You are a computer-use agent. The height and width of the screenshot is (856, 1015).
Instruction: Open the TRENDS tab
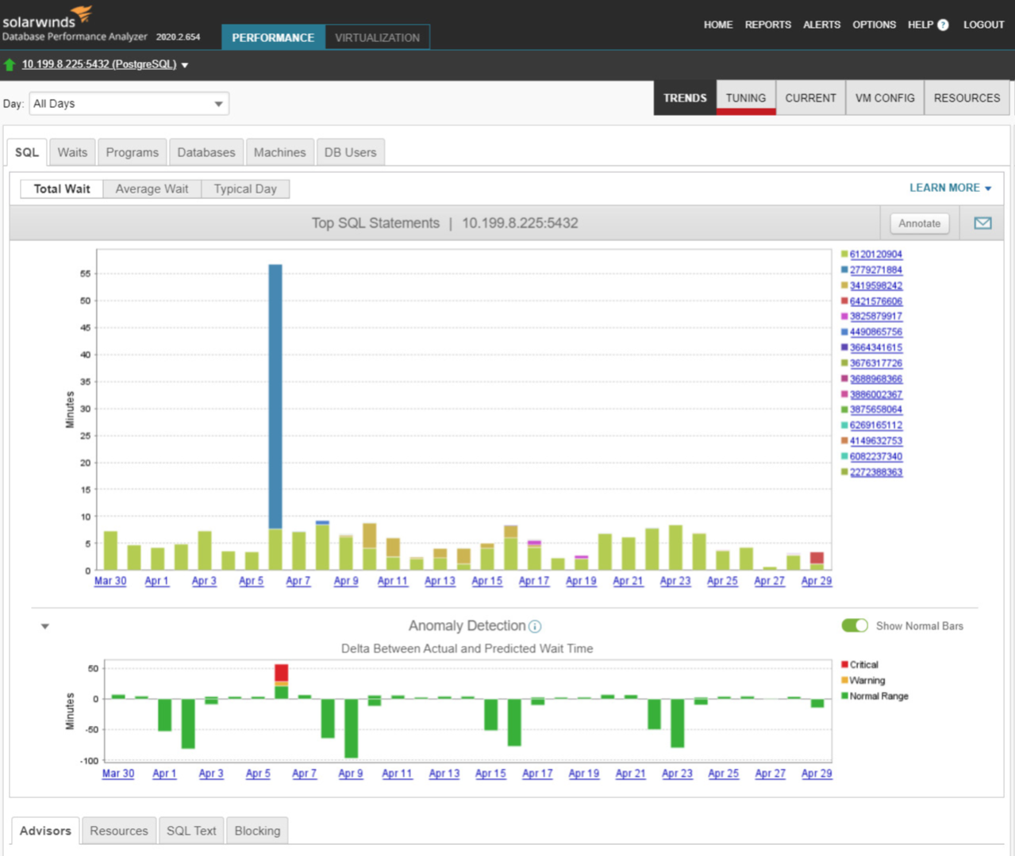(x=685, y=98)
